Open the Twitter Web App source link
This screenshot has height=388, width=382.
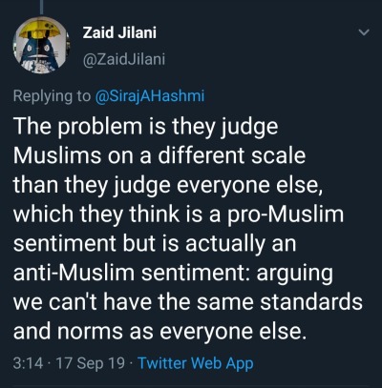pyautogui.click(x=196, y=363)
